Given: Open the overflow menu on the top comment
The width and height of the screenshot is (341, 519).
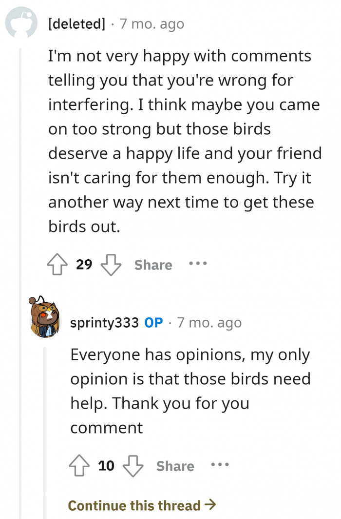Looking at the screenshot, I should click(198, 264).
